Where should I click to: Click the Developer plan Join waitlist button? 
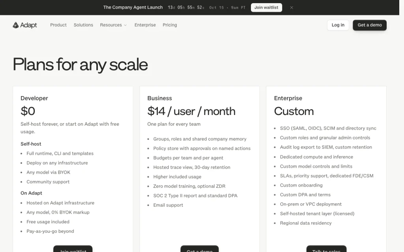pyautogui.click(x=73, y=249)
